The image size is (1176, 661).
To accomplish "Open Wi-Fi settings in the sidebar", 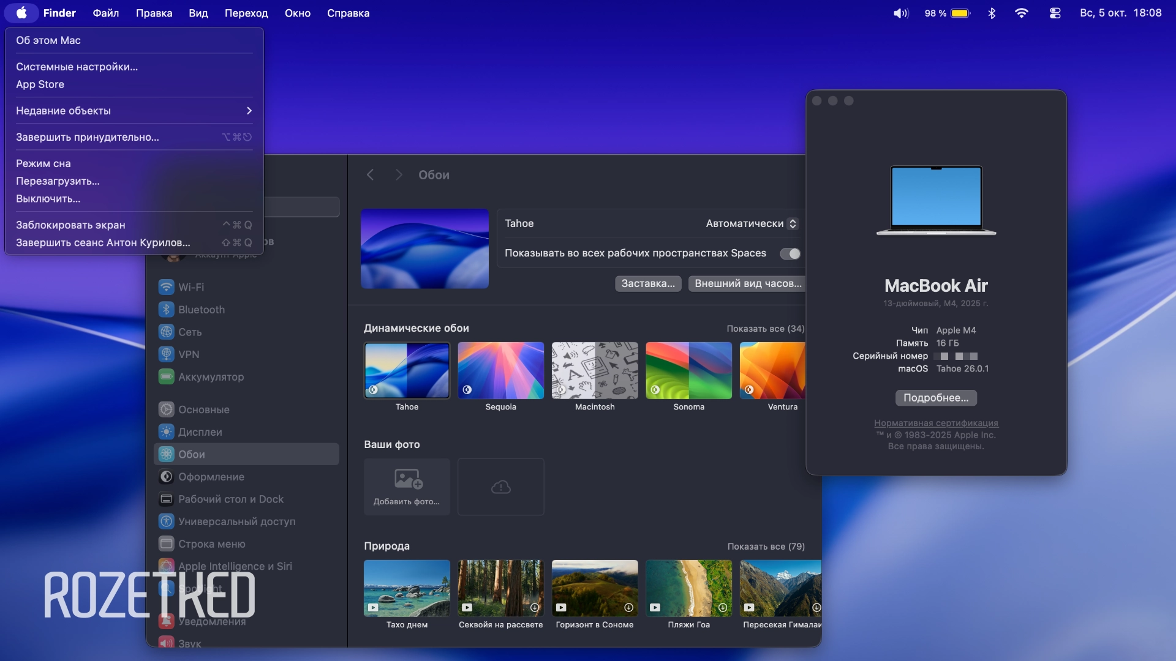I will (x=192, y=286).
